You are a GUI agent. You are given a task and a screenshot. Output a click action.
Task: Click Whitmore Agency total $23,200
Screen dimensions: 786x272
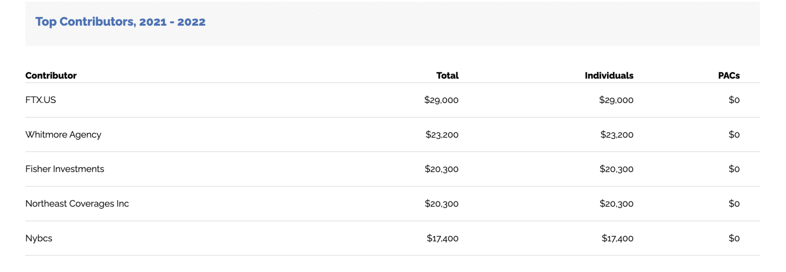(442, 135)
